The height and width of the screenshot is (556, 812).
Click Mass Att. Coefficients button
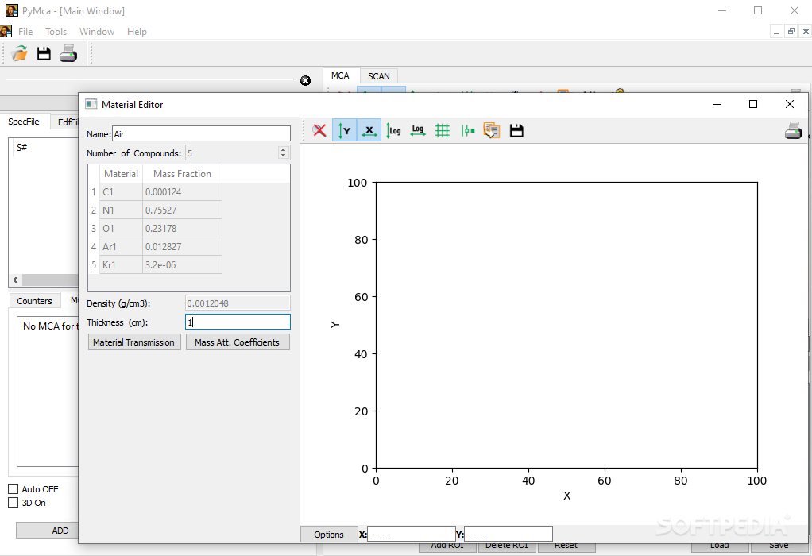coord(238,342)
